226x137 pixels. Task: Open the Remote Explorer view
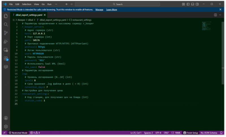pos(6,50)
